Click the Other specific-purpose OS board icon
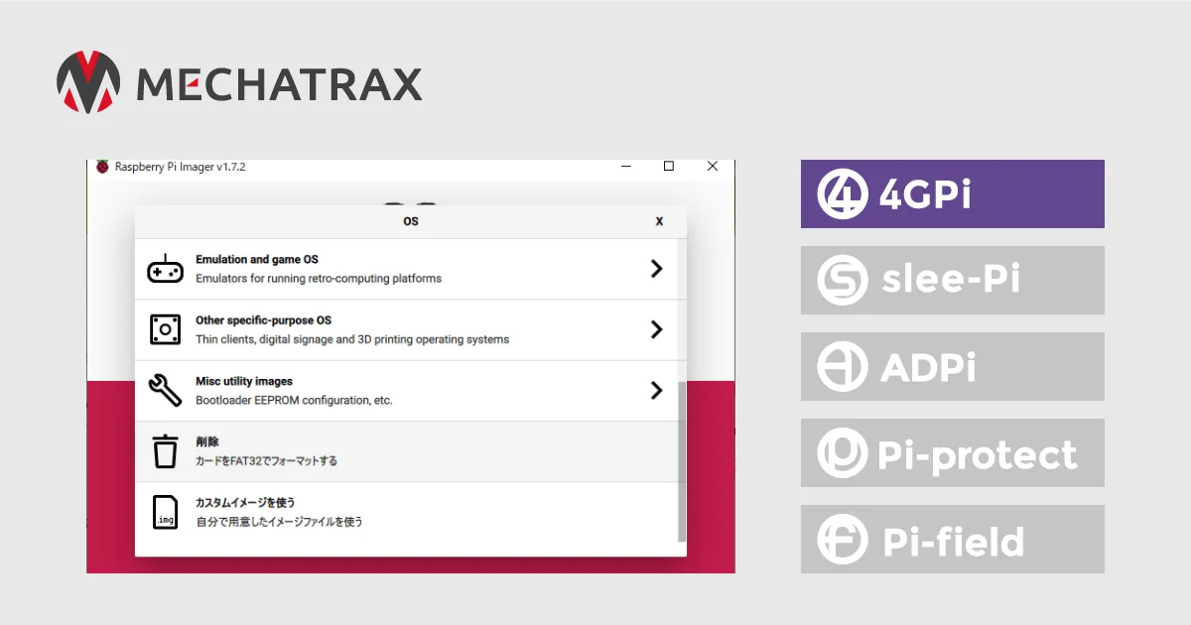Screen dimensions: 1191x625 click(165, 329)
